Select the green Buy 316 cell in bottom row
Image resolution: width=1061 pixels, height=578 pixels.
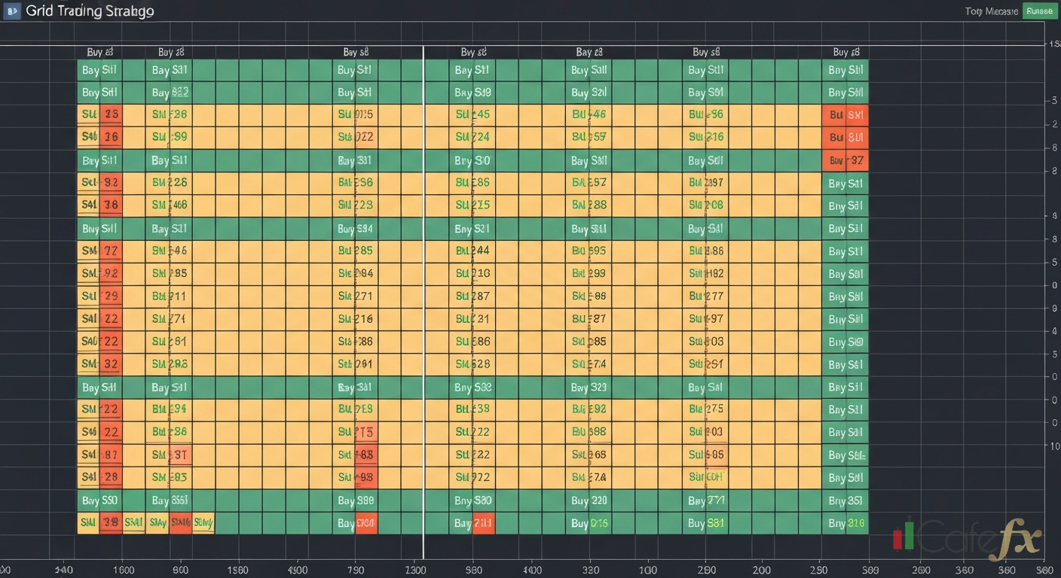click(x=845, y=522)
